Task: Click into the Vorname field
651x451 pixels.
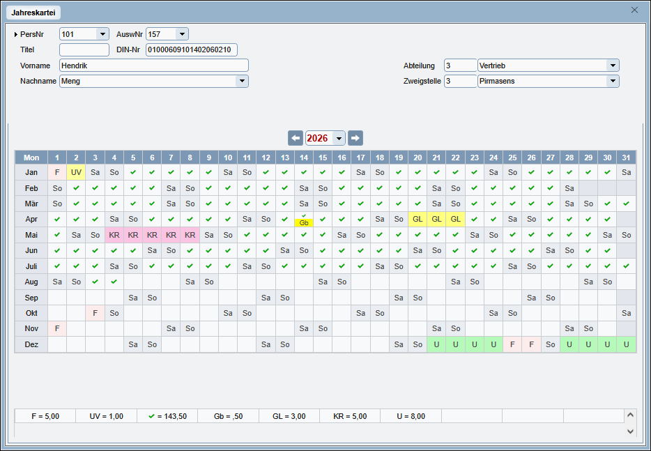Action: [154, 66]
